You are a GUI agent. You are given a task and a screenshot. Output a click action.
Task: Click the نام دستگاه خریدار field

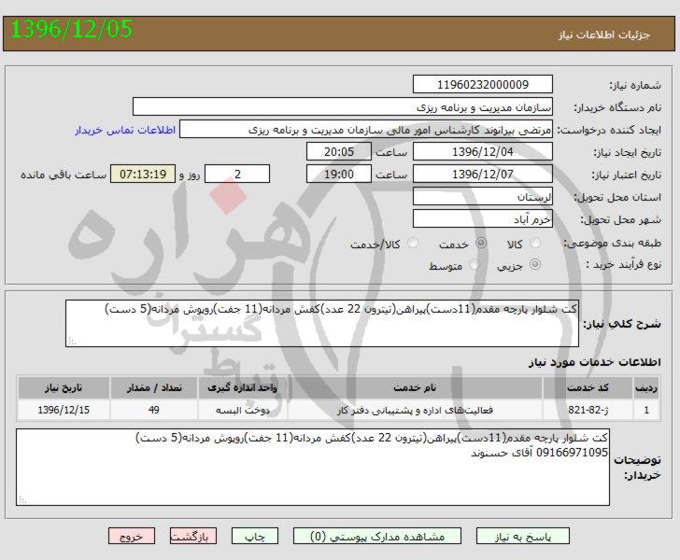(x=343, y=106)
